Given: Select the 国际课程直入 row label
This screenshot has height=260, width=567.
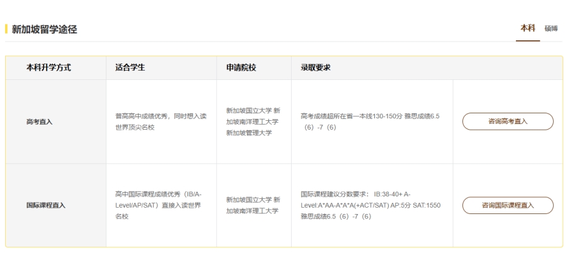Looking at the screenshot, I should (45, 205).
